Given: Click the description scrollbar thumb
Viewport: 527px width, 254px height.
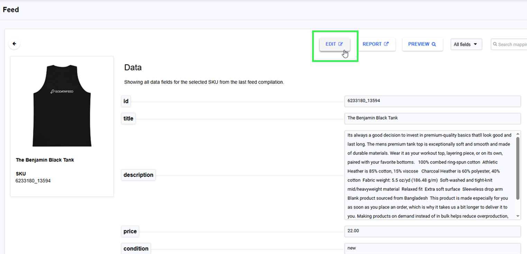Looking at the screenshot, I should coord(518,168).
